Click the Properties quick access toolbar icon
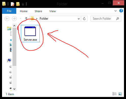The height and width of the screenshot is (99, 126). coord(12,4)
